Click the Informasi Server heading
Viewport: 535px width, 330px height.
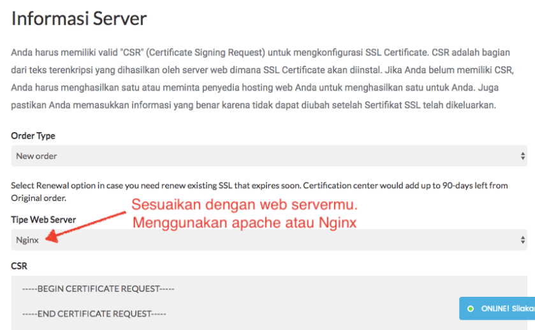pyautogui.click(x=79, y=19)
